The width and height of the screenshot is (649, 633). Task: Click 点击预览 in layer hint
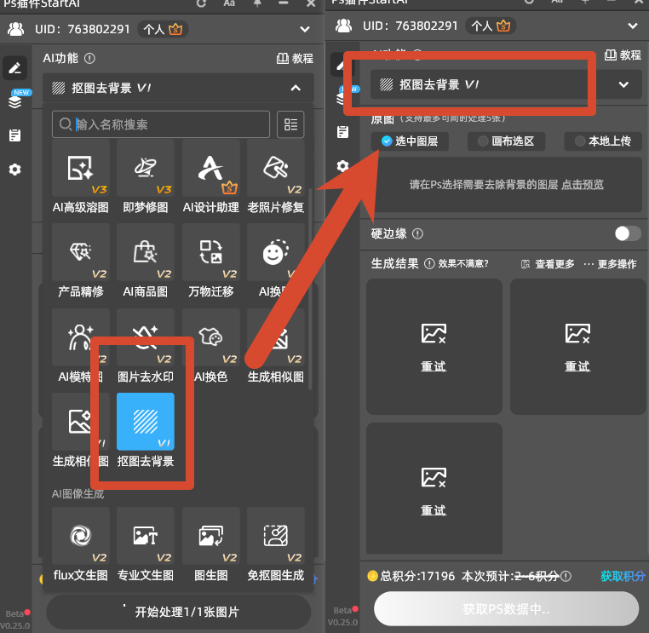pos(583,185)
